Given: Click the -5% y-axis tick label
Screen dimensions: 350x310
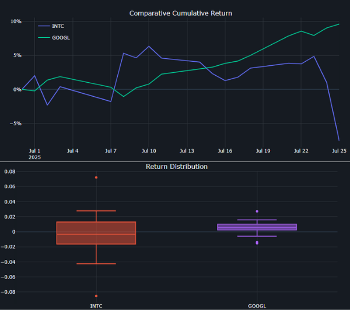Looking at the screenshot, I should (15, 124).
